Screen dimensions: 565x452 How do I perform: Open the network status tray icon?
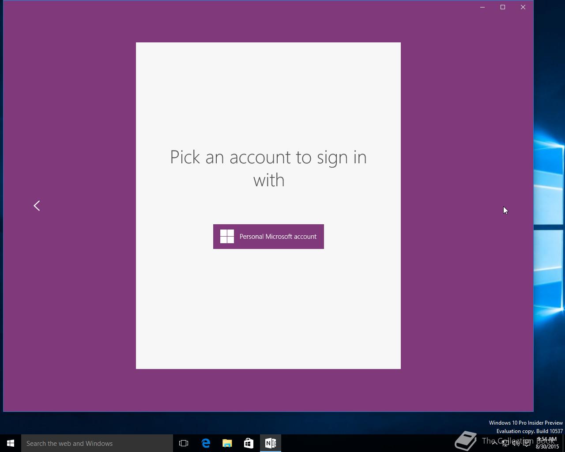coord(505,443)
